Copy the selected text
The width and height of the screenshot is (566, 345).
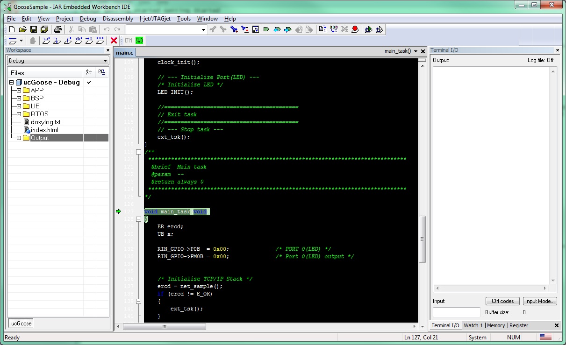coord(82,29)
